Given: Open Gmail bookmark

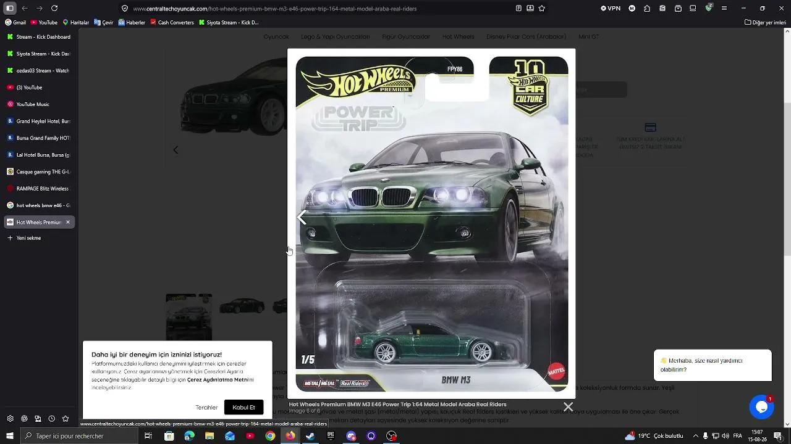Looking at the screenshot, I should (15, 23).
